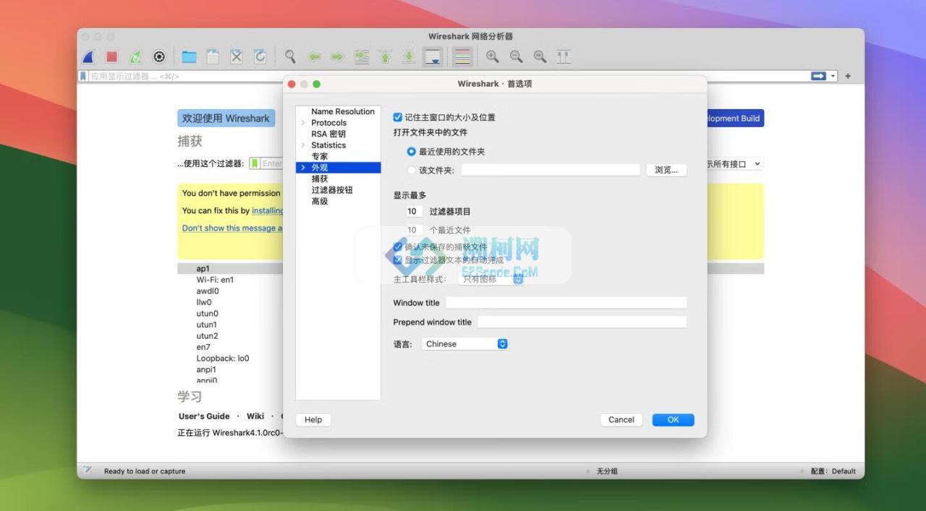Toggle auto-scroll during live capture icon
926x511 pixels.
(433, 56)
